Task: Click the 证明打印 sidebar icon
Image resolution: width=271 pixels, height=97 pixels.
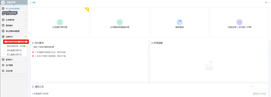Action: coord(3,37)
